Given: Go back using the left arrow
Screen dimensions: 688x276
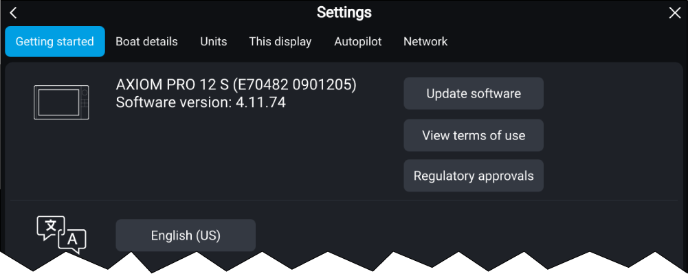Looking at the screenshot, I should pyautogui.click(x=13, y=13).
